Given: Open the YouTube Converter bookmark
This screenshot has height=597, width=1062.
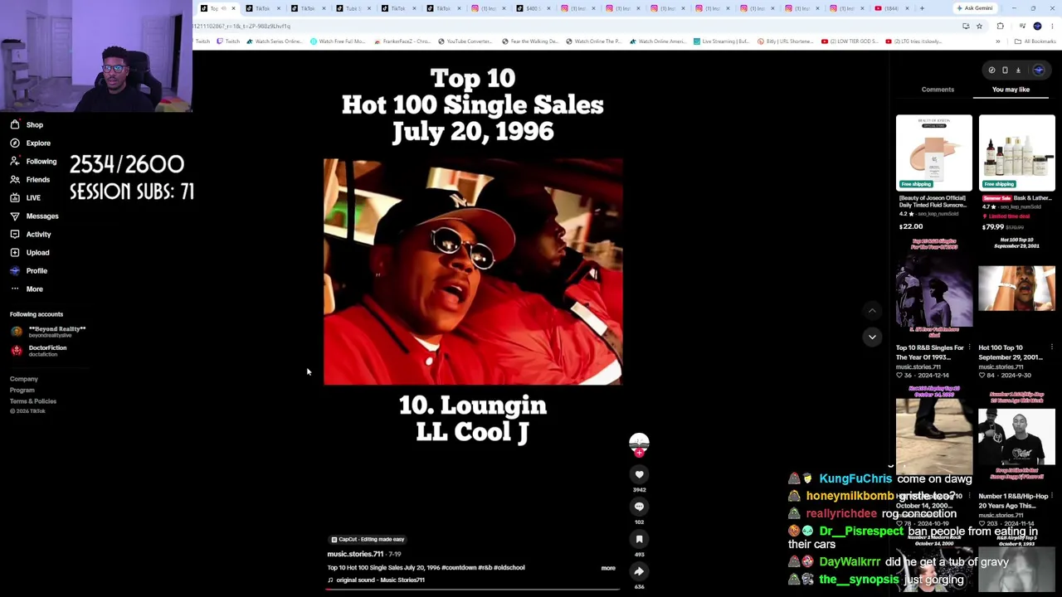Looking at the screenshot, I should point(465,41).
